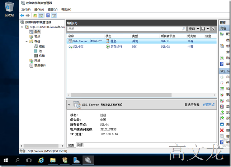
Task: Sort by 类型 column header
Action: [x=145, y=36]
